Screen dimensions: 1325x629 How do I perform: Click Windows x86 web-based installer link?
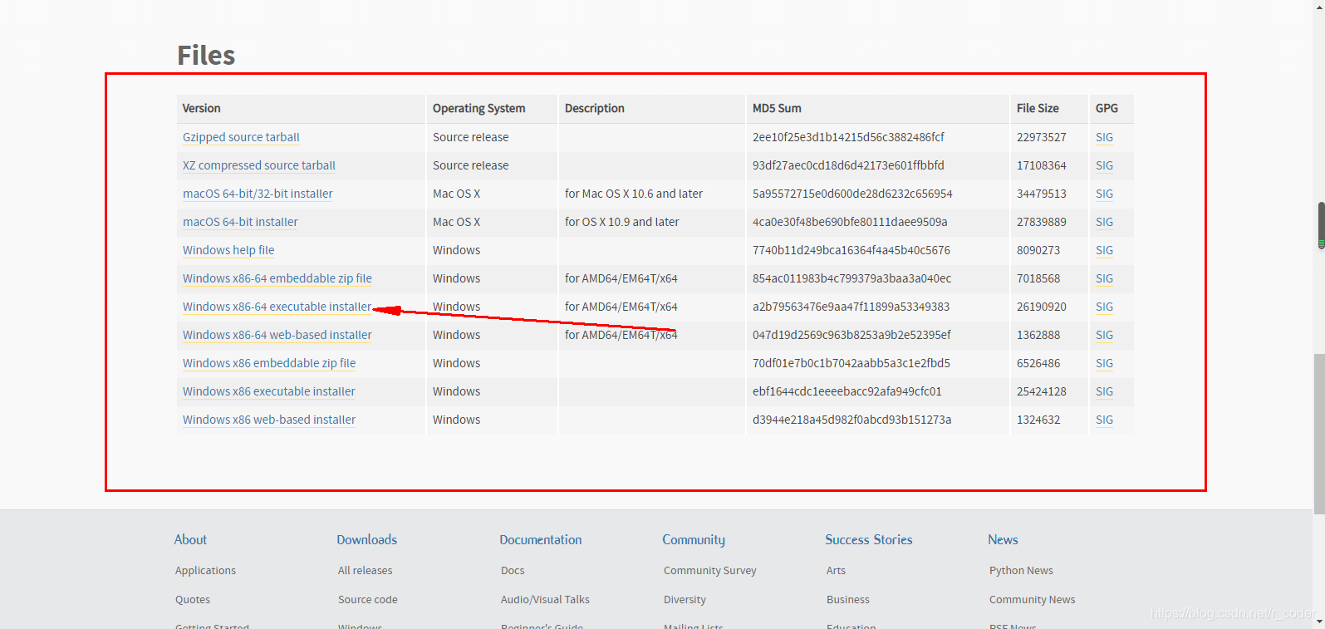coord(269,420)
